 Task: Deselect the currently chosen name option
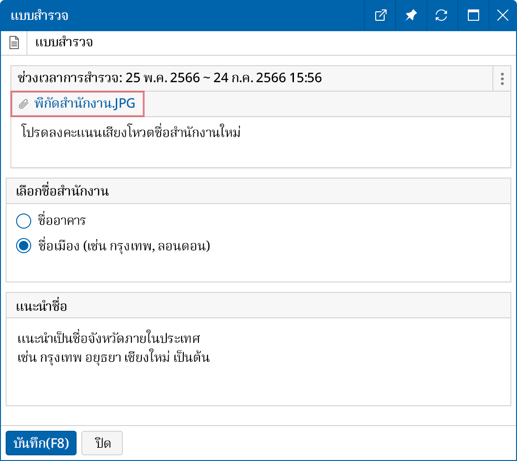pos(24,245)
